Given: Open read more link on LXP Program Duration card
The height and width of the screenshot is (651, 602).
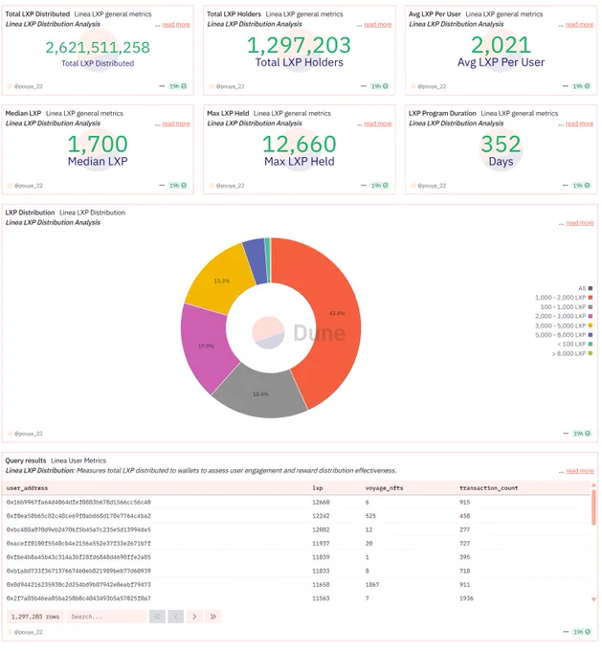Looking at the screenshot, I should [579, 123].
